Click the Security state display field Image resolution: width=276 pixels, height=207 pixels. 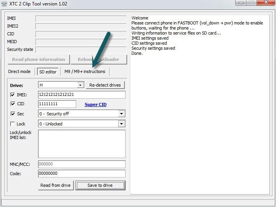[81, 49]
